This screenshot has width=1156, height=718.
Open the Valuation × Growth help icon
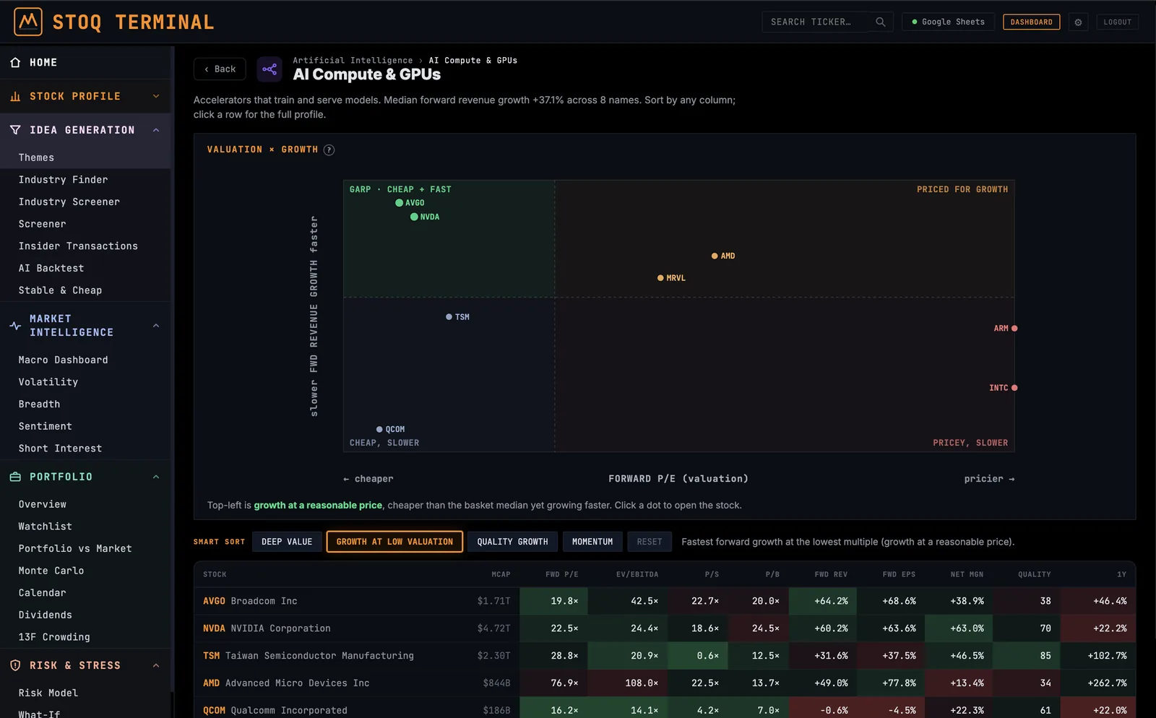tap(329, 150)
